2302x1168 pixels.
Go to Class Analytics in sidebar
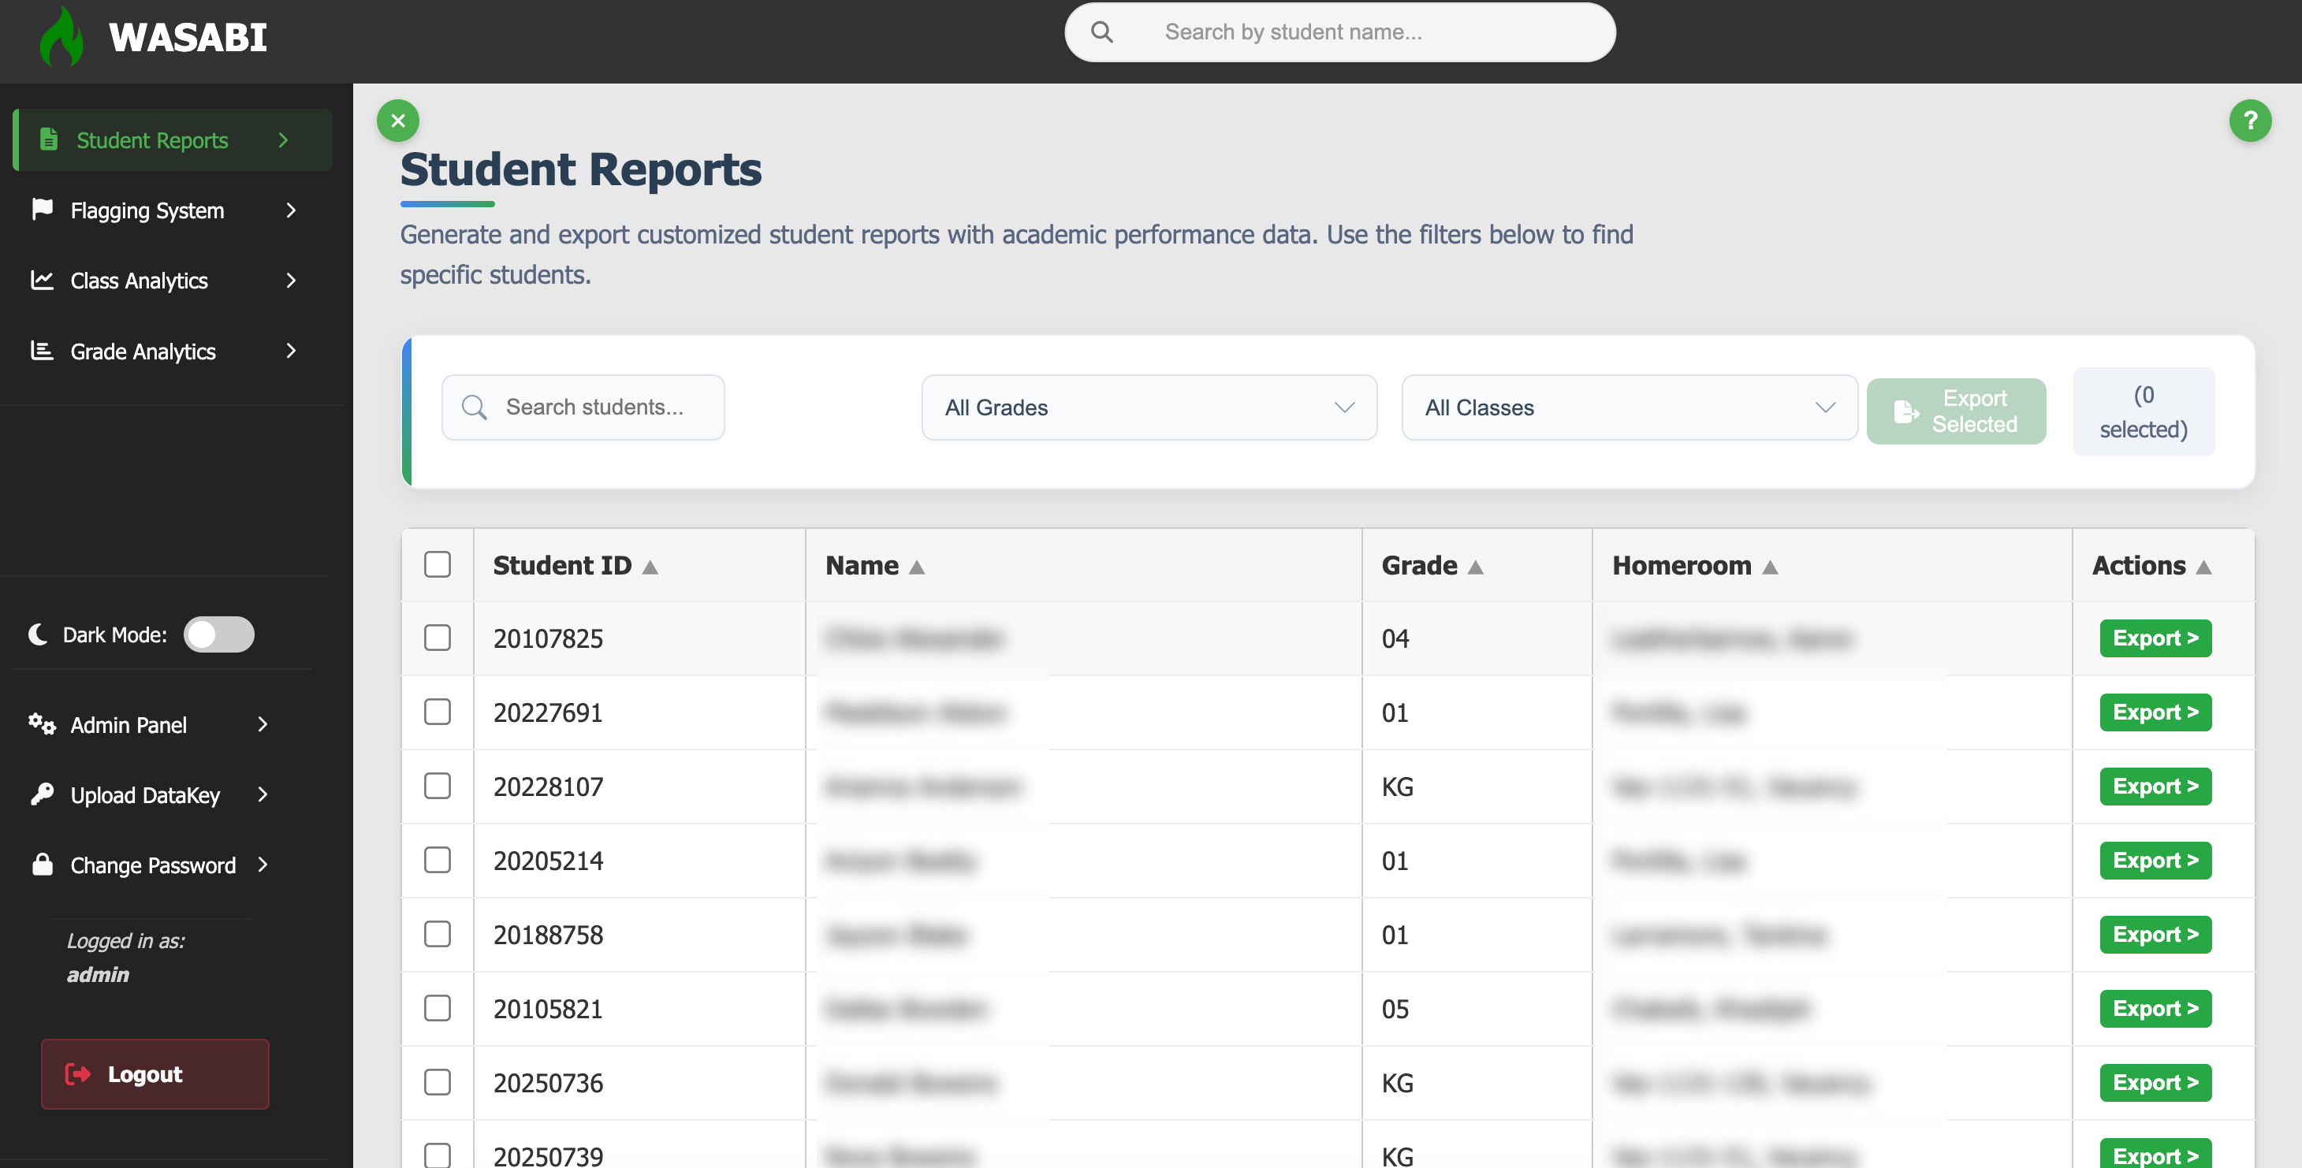[x=166, y=281]
